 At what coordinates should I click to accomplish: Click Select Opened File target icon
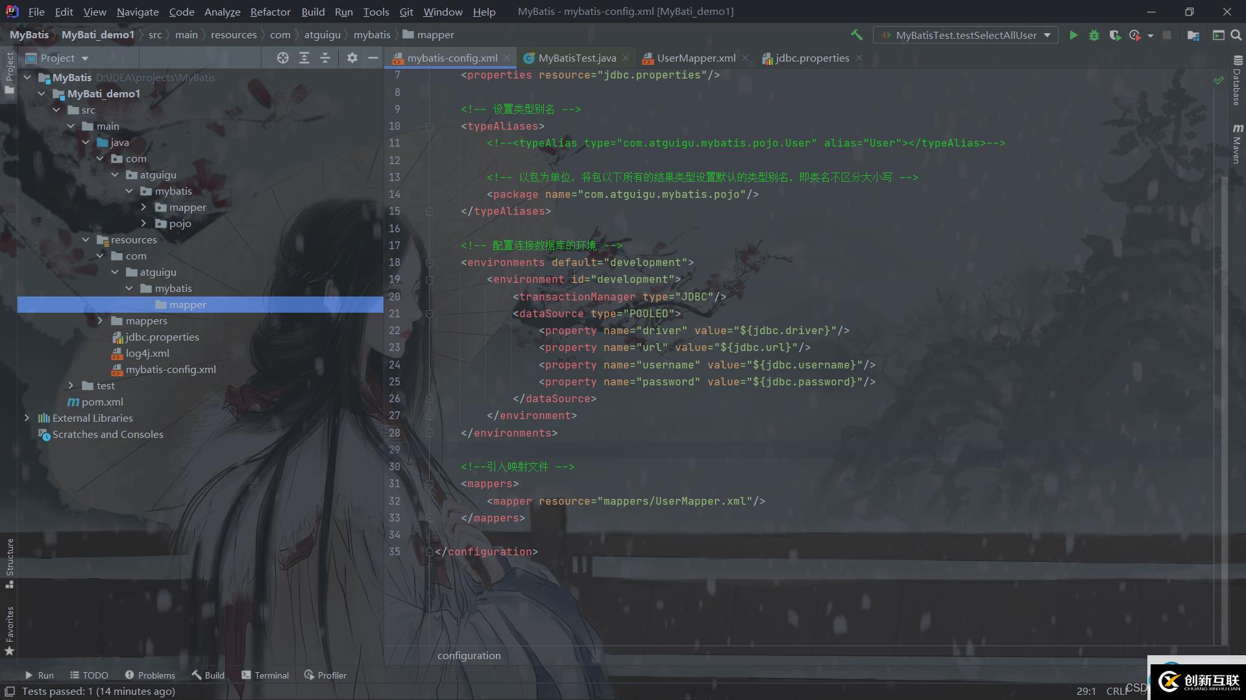tap(283, 58)
